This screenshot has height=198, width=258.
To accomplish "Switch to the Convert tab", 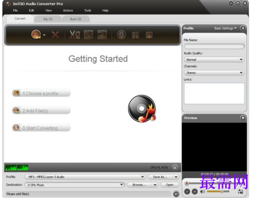I will (x=20, y=19).
